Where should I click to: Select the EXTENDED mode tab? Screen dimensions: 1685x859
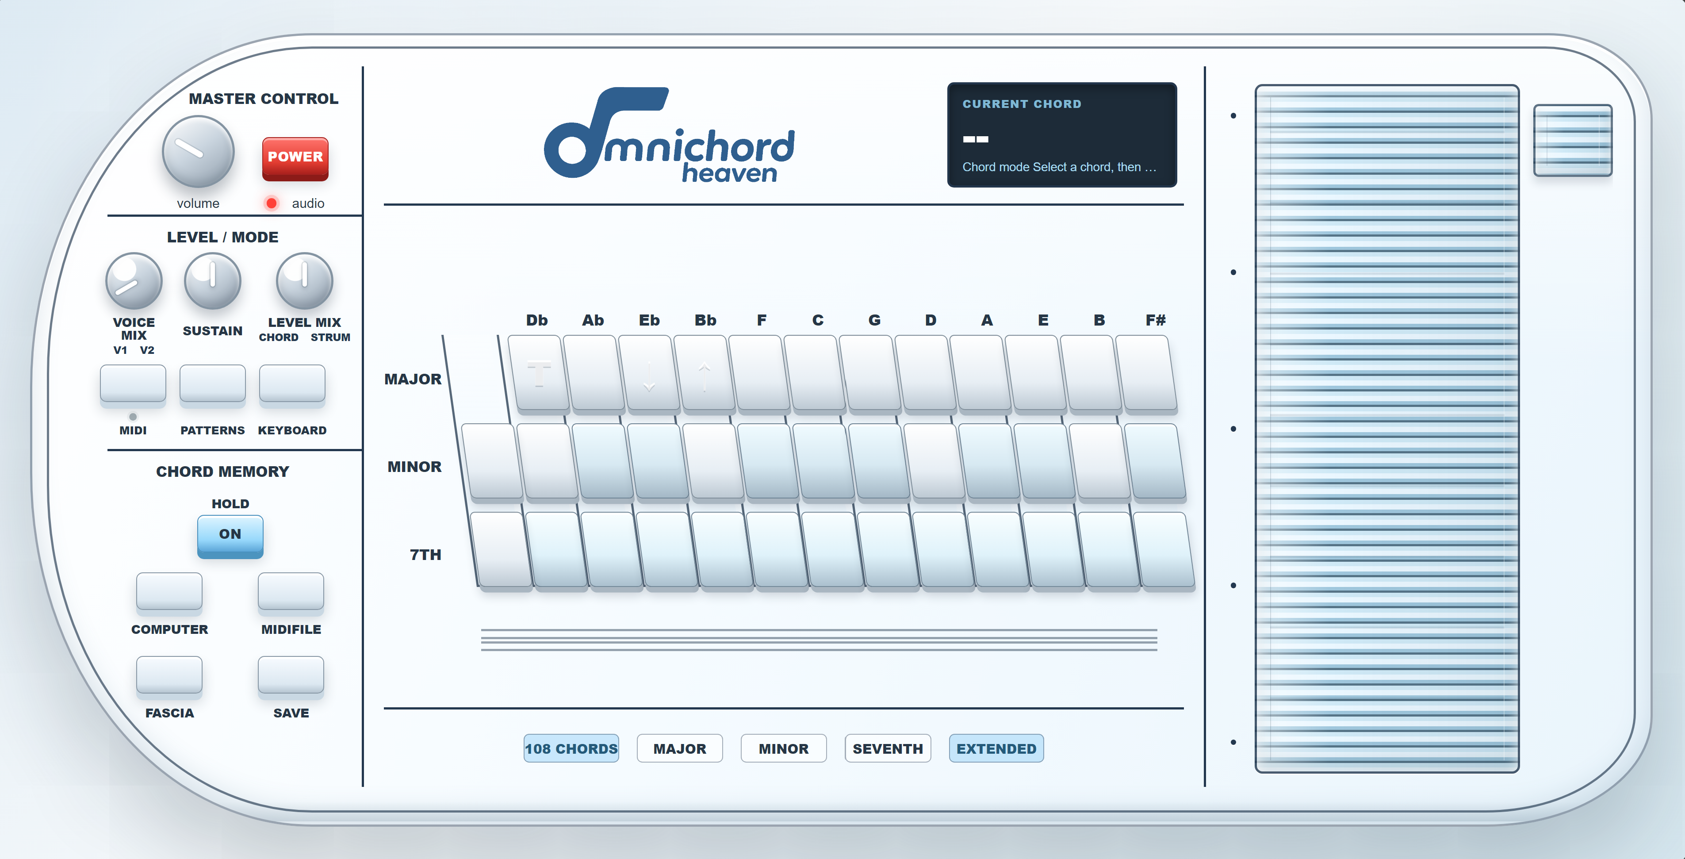tap(996, 748)
